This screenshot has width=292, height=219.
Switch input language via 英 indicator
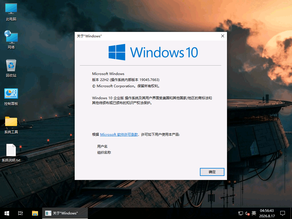point(254,213)
